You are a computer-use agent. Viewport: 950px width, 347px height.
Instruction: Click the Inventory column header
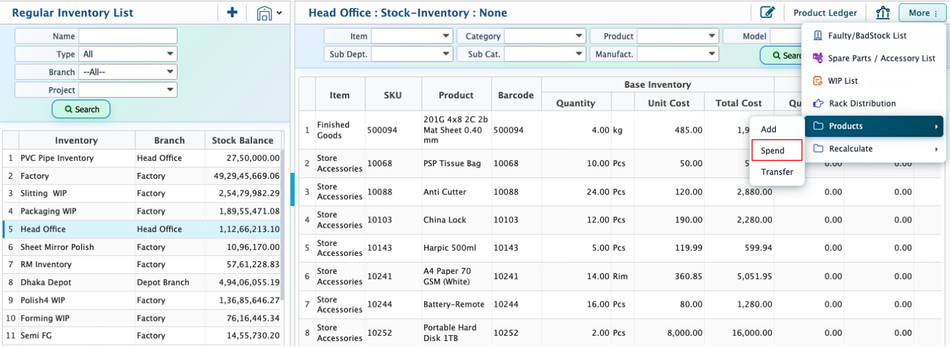(77, 140)
